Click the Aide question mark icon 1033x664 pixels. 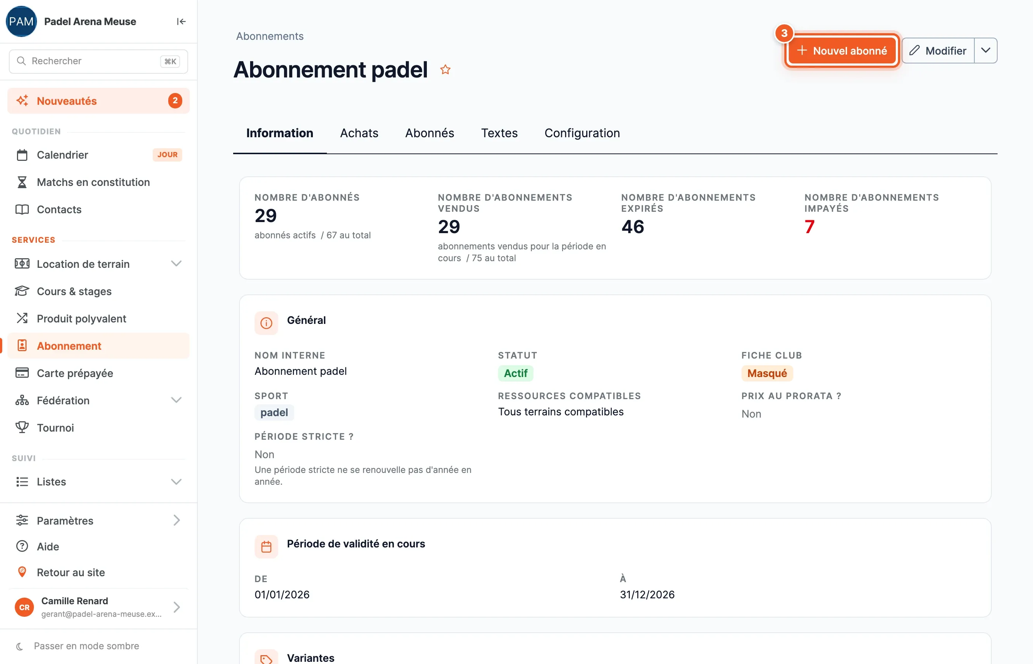(x=22, y=546)
